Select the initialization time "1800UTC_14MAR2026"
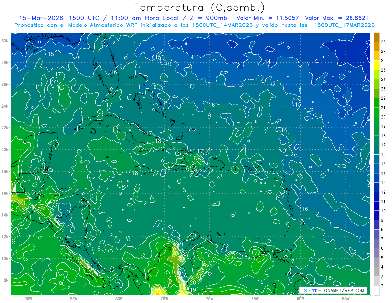Image resolution: width=392 pixels, height=303 pixels. [222, 25]
